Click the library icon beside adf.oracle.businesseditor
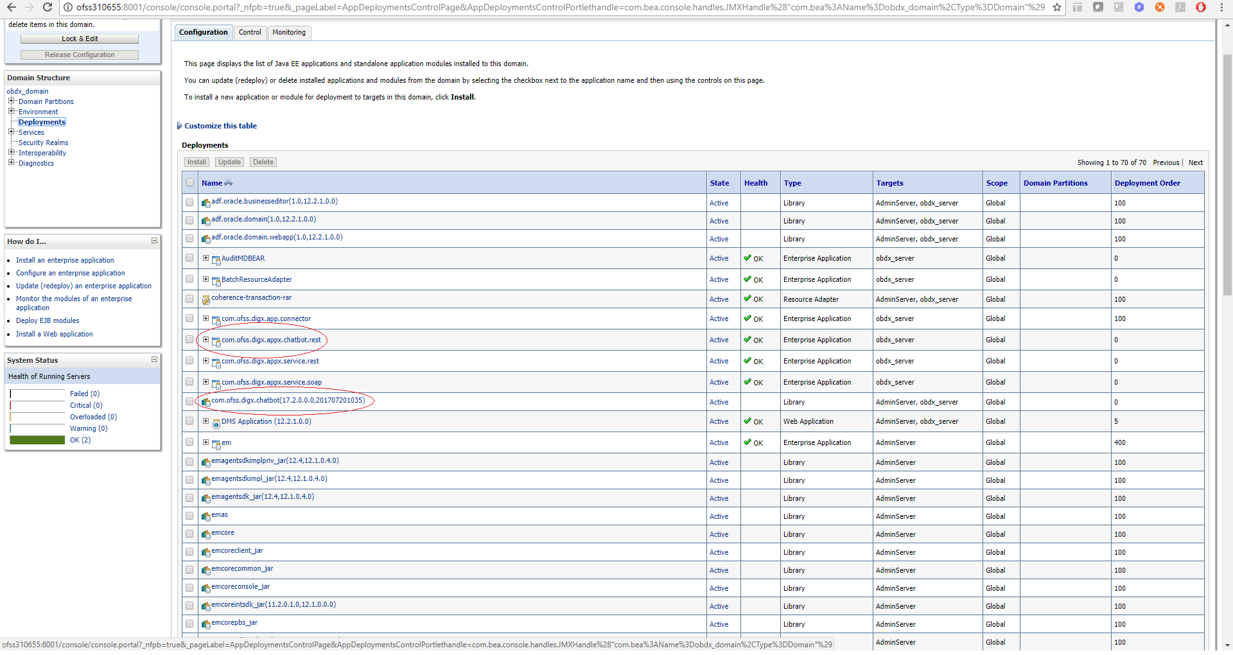This screenshot has height=655, width=1233. coord(206,204)
